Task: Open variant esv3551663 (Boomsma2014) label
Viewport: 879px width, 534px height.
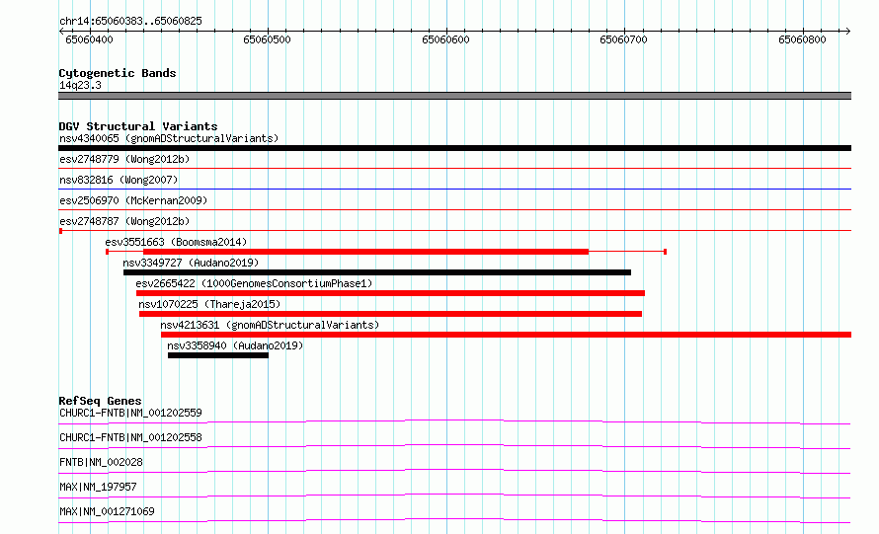Action: 176,242
